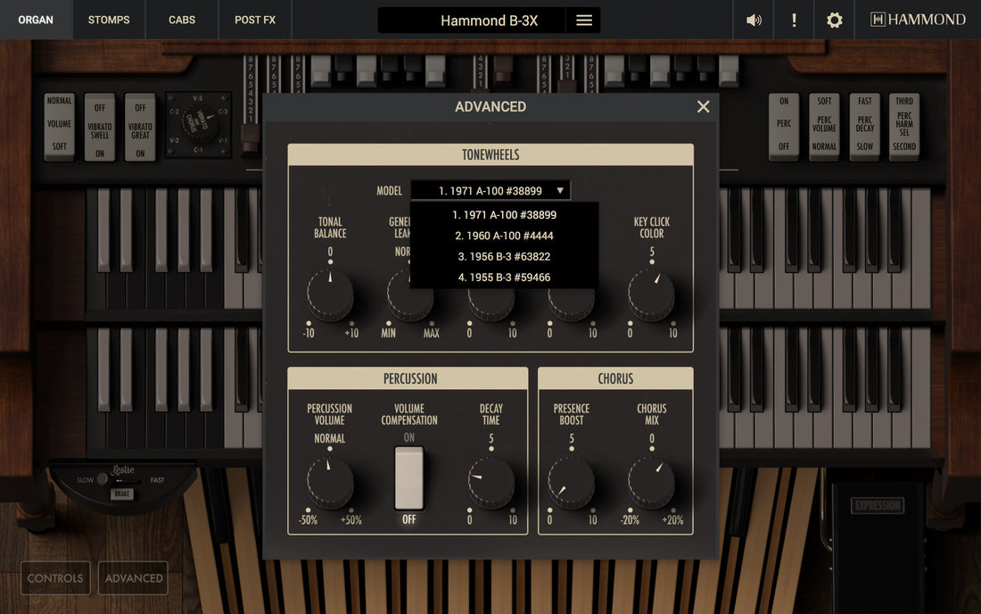The width and height of the screenshot is (981, 614).
Task: Select model 3. 1956 B-3 #63822
Action: point(504,257)
